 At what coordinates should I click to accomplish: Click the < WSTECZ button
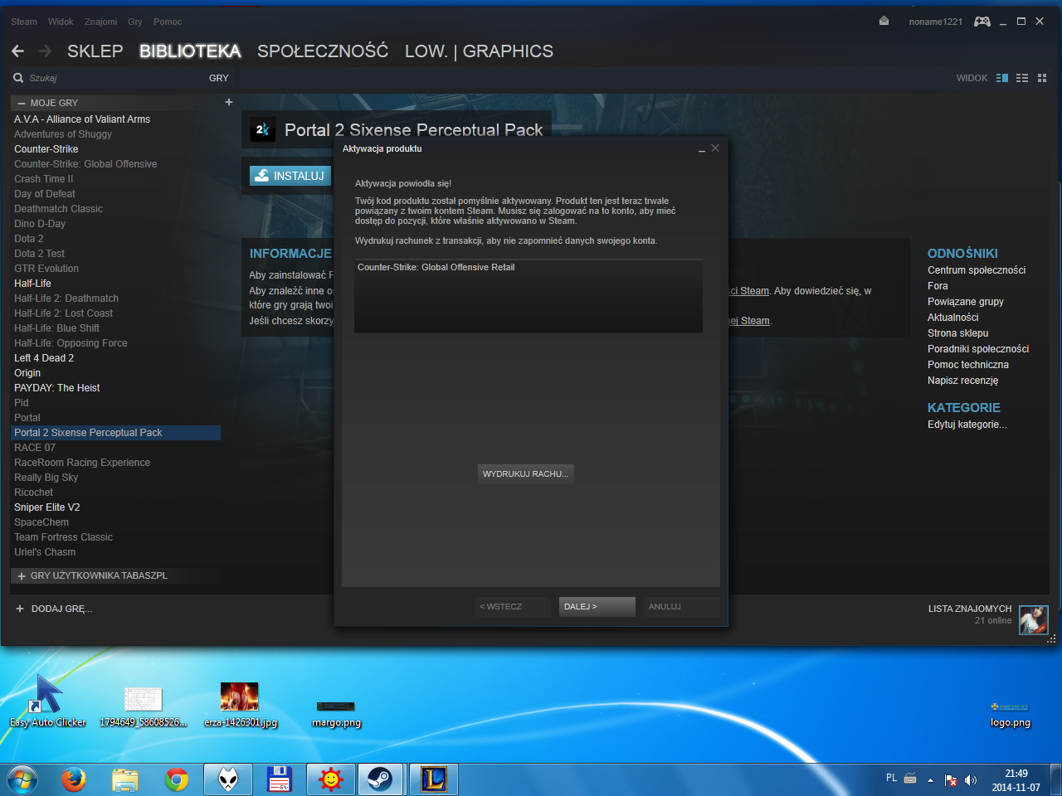point(513,607)
